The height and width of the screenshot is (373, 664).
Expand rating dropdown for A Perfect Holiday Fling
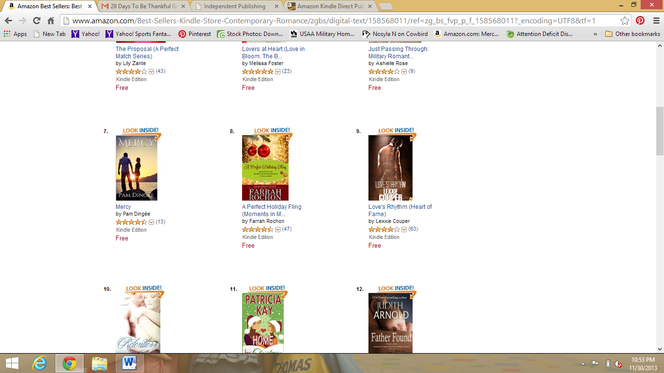coord(278,229)
